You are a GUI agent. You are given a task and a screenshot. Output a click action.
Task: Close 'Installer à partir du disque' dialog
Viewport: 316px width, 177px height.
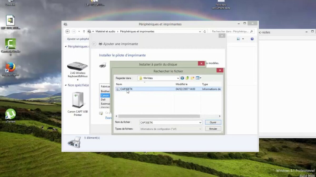tap(201, 63)
